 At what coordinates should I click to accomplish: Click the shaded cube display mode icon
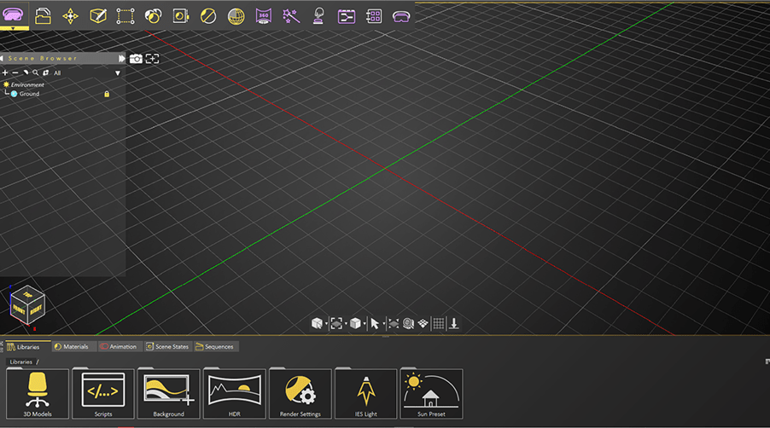(x=355, y=324)
